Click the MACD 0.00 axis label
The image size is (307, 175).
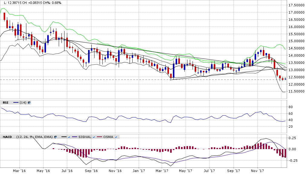click(292, 149)
